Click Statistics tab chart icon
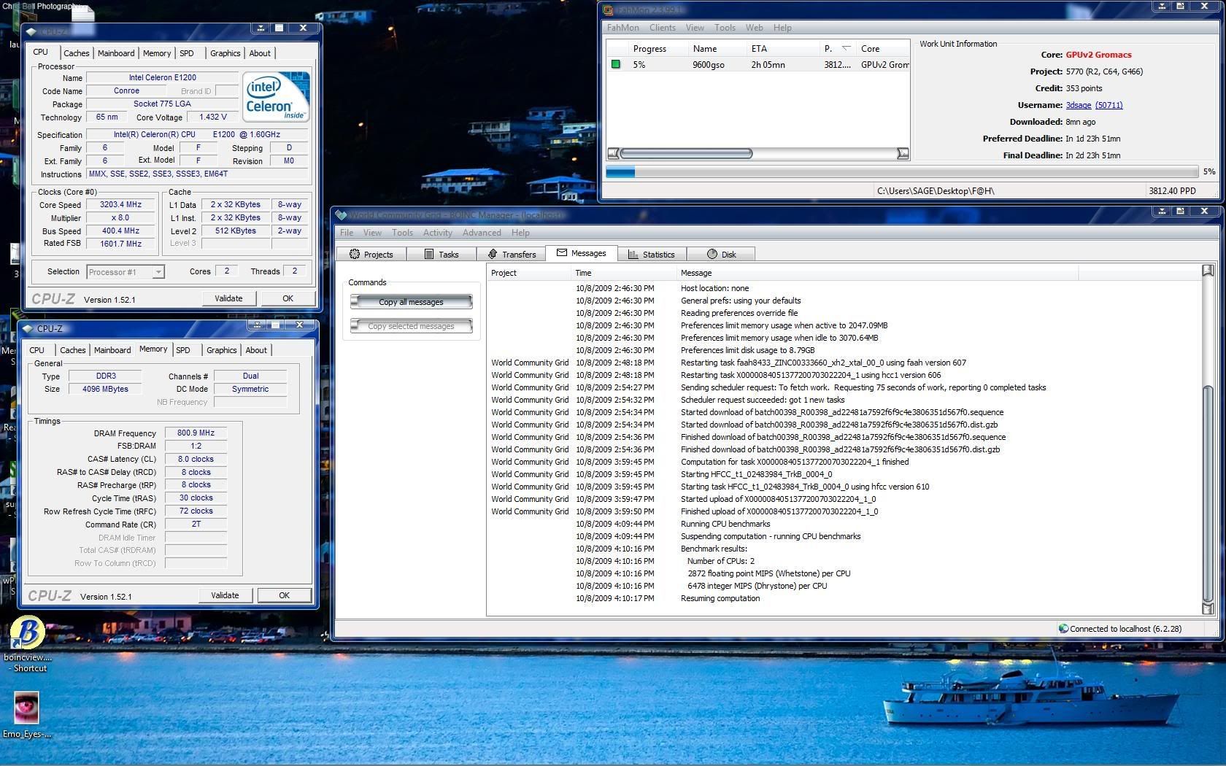Image resolution: width=1226 pixels, height=766 pixels. [x=633, y=254]
